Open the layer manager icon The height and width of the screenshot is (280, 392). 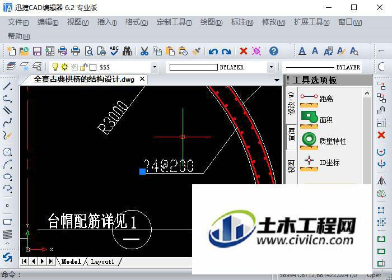[x=11, y=67]
